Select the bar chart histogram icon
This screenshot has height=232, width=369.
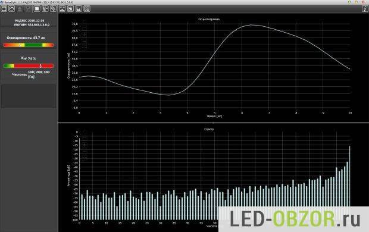tap(79, 9)
